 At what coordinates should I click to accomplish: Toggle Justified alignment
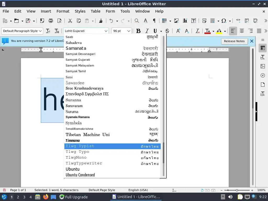coord(259,31)
